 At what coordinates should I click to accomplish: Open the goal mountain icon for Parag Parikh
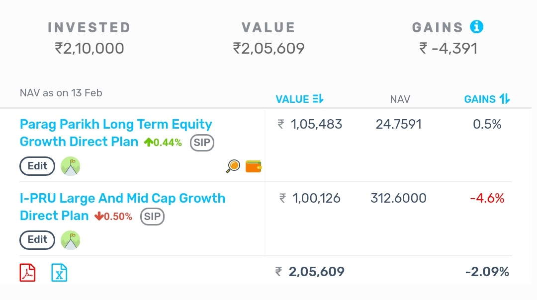(70, 166)
